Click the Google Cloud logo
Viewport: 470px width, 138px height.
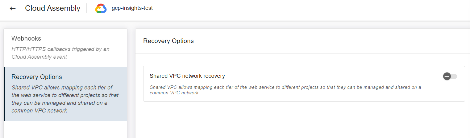[x=101, y=8]
